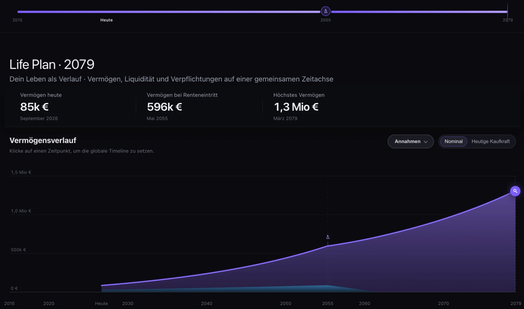Click 2055 label under top timeline

pos(326,20)
